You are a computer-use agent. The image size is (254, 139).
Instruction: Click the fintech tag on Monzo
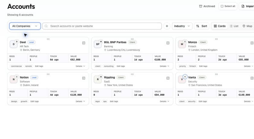[x=193, y=66]
